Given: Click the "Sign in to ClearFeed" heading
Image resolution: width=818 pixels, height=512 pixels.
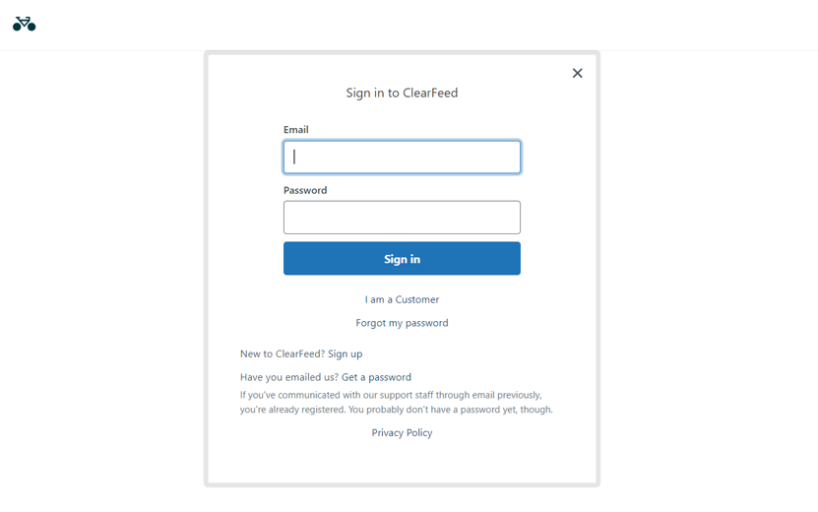Looking at the screenshot, I should pos(402,94).
